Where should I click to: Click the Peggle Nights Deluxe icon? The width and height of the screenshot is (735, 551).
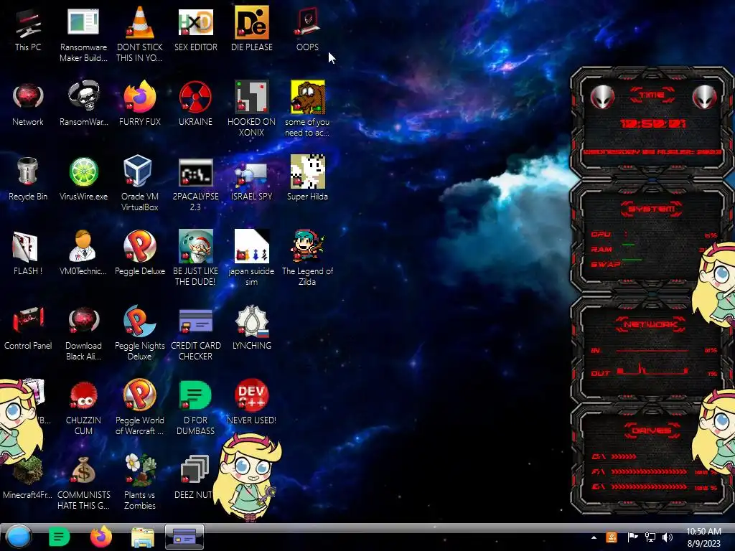pos(139,321)
